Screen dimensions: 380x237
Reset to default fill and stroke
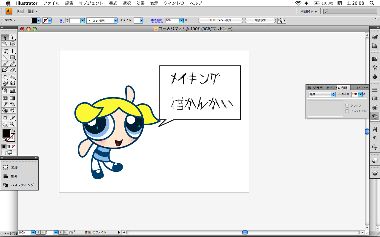(x=4, y=140)
